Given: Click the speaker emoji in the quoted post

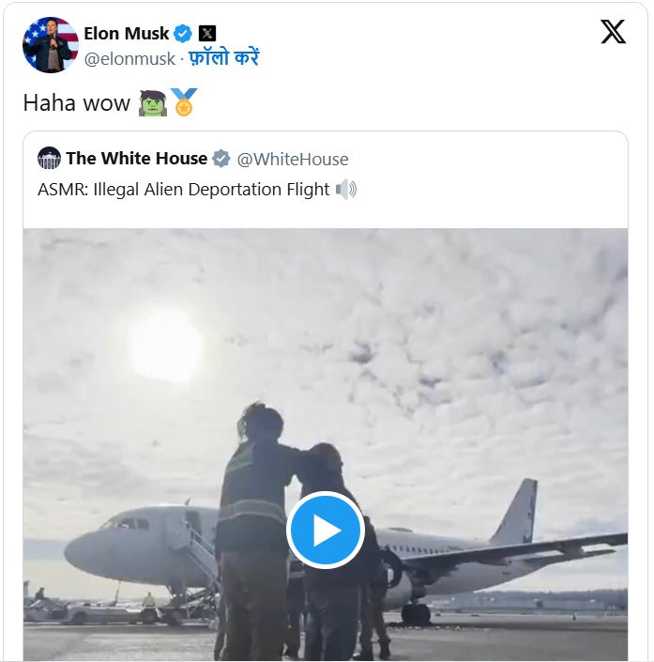Looking at the screenshot, I should [346, 190].
